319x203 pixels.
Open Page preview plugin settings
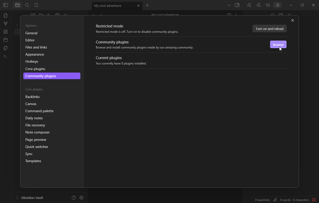[x=52, y=140]
